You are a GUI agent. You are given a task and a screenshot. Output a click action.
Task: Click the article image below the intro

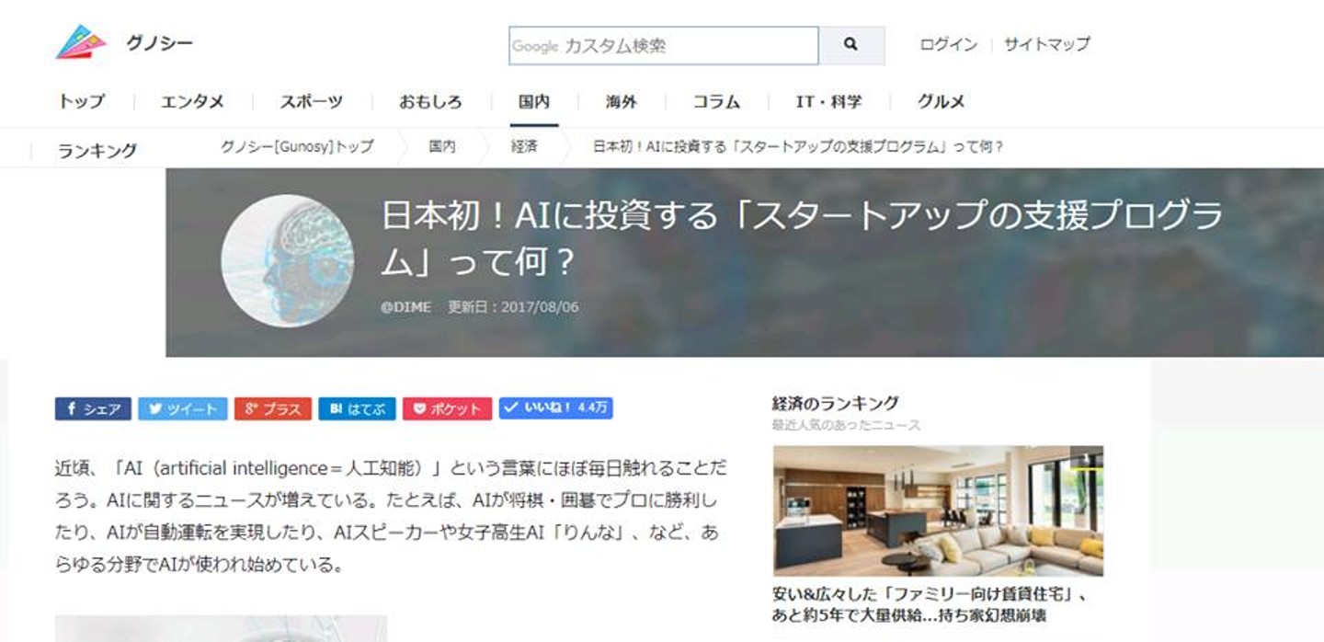[x=221, y=628]
